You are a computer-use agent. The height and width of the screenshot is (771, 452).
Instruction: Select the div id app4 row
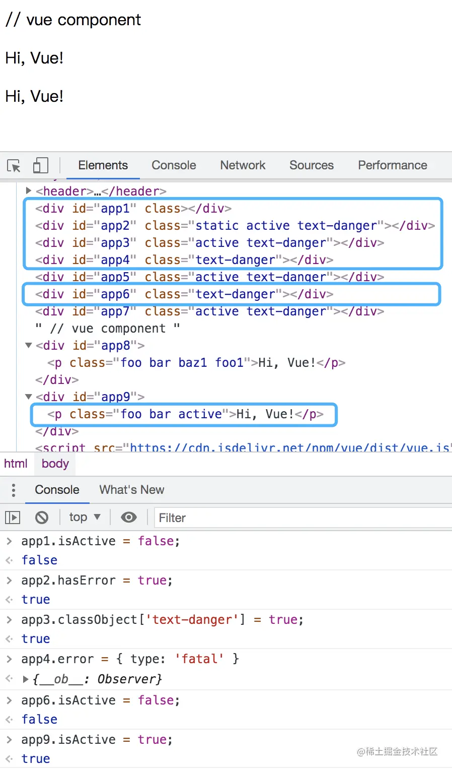pyautogui.click(x=184, y=260)
